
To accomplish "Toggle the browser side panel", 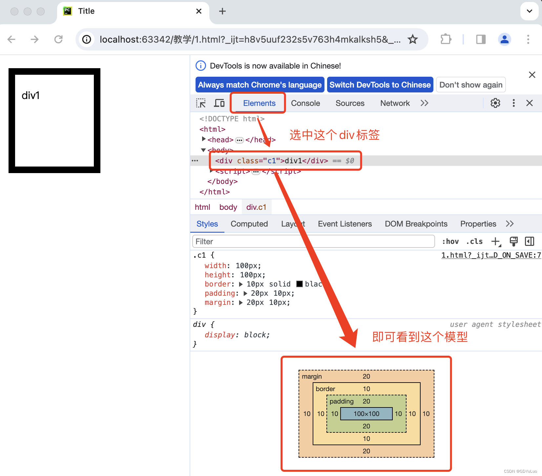I will (x=481, y=39).
